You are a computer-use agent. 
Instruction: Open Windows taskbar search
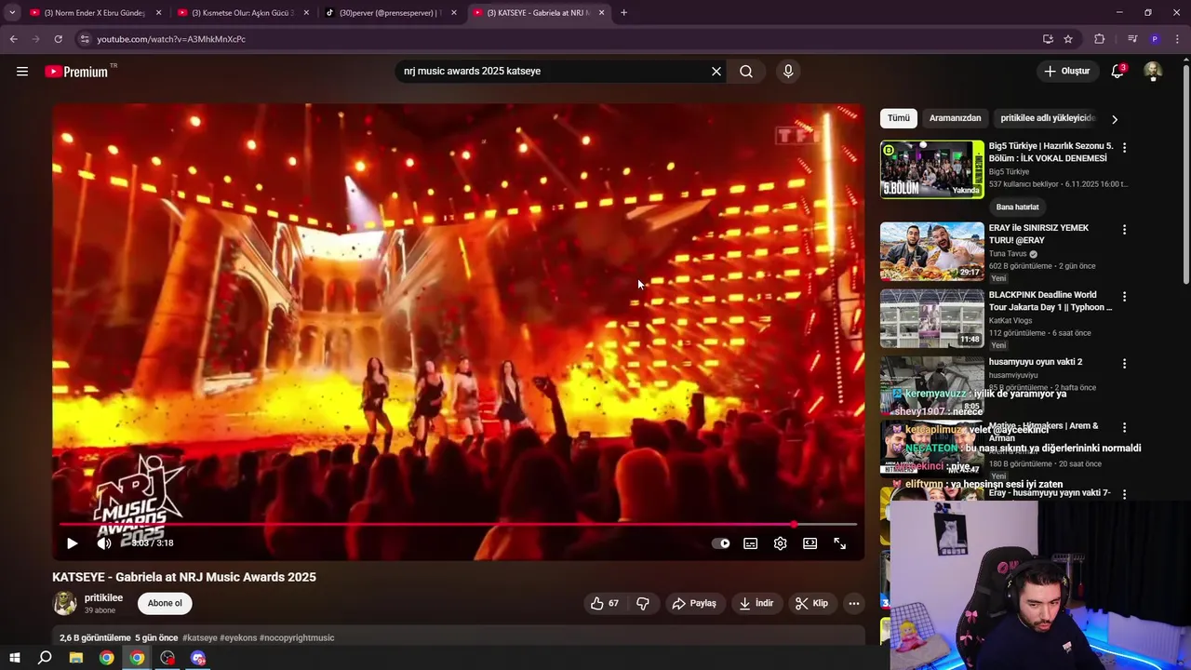click(x=45, y=658)
